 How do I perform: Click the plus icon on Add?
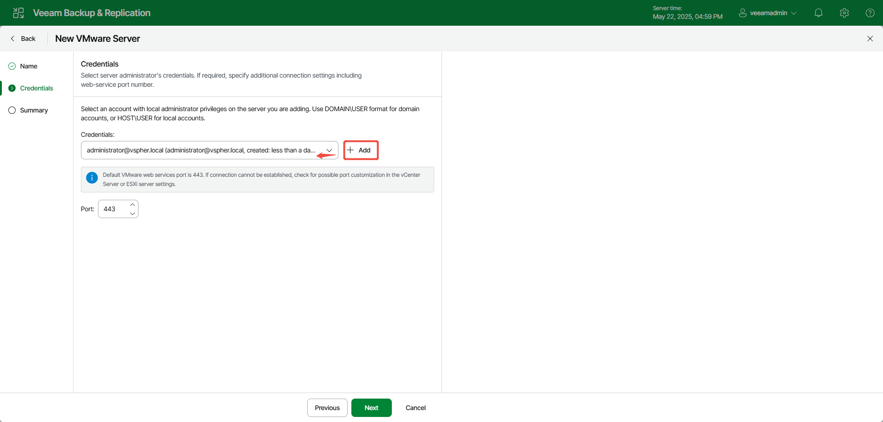[x=350, y=150]
